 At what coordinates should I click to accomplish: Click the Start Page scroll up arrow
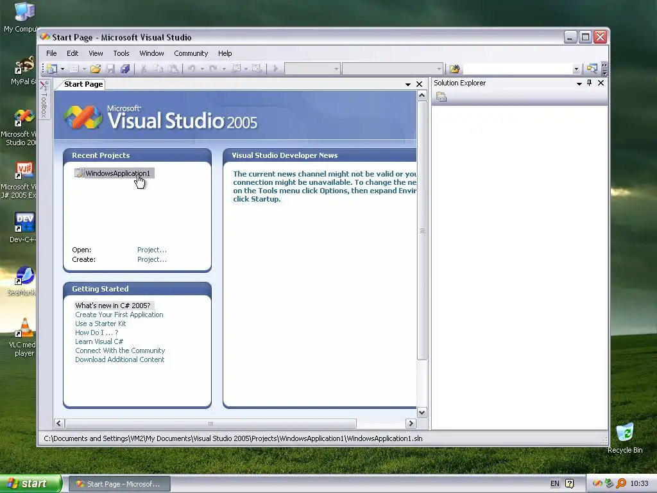coord(422,96)
